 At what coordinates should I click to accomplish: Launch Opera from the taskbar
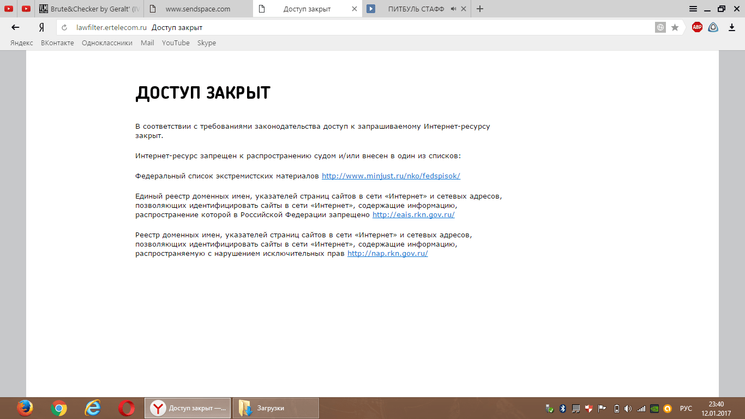coord(127,408)
